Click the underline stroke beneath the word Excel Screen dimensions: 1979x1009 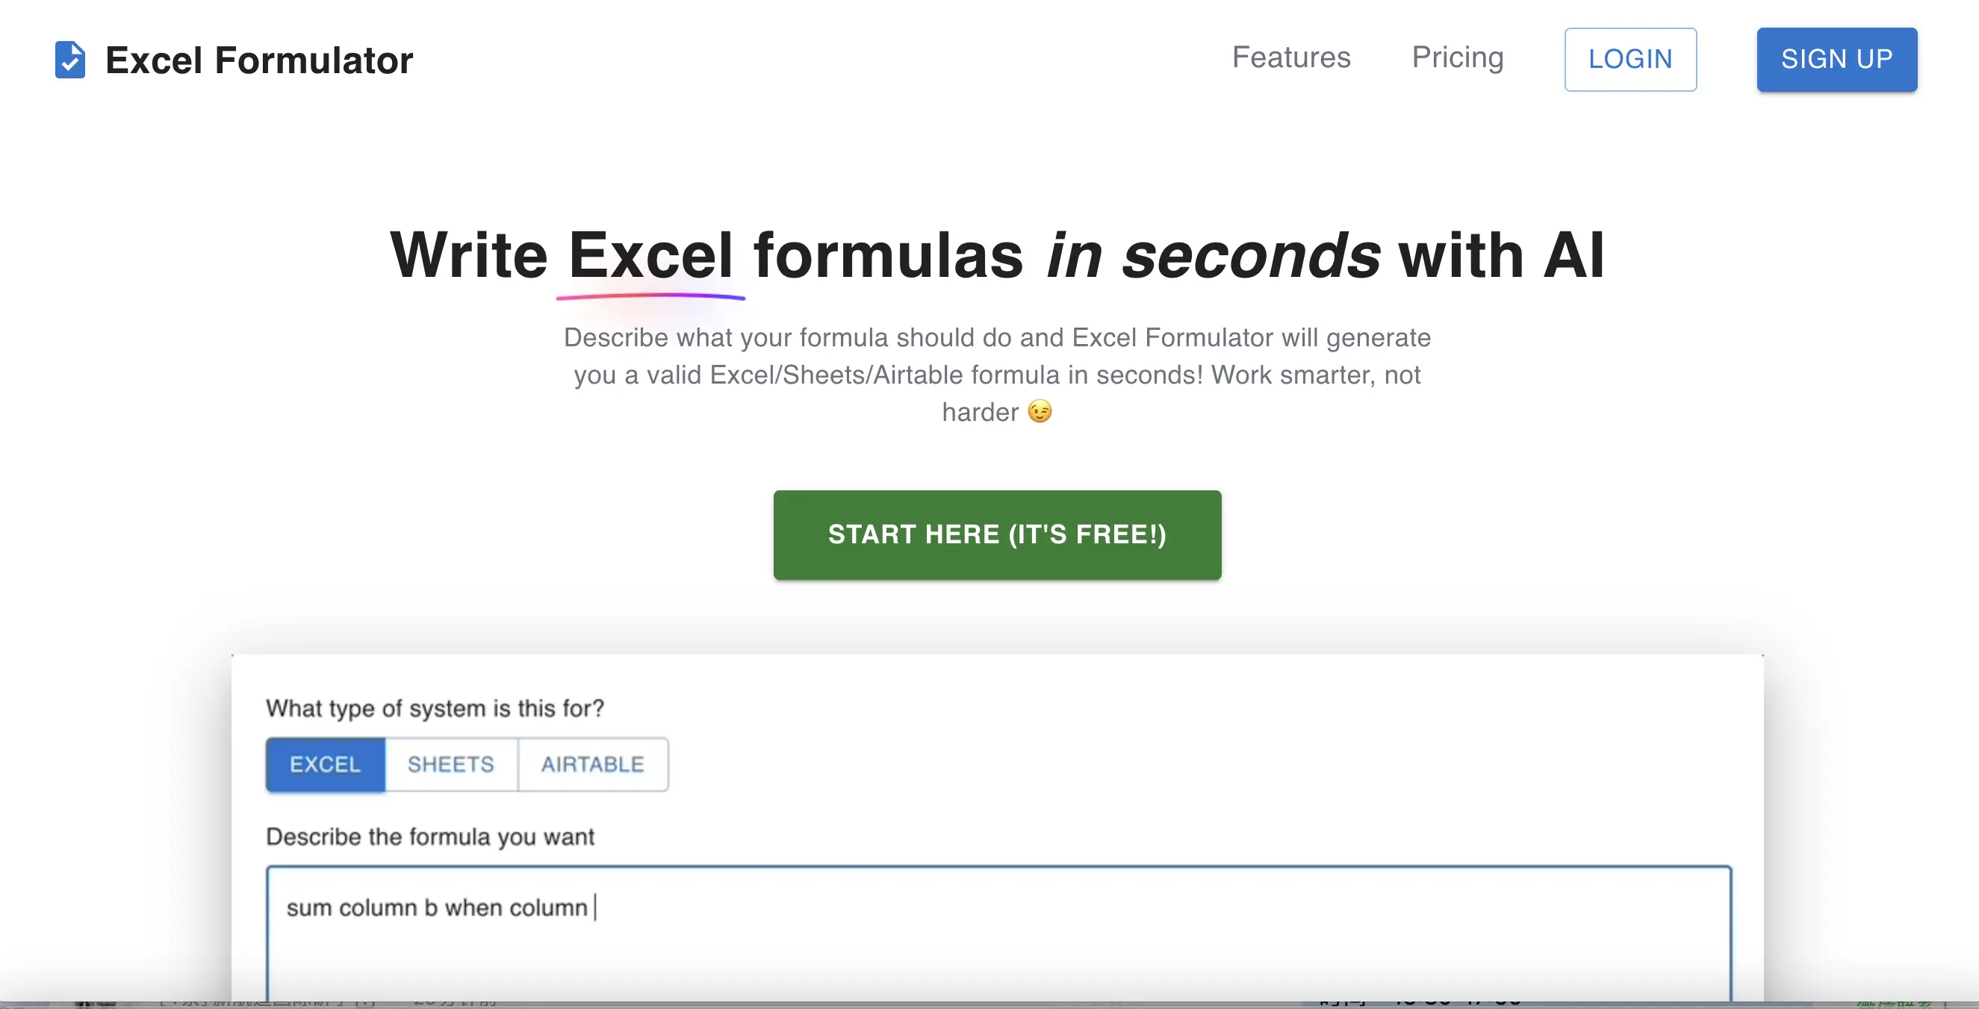(649, 295)
